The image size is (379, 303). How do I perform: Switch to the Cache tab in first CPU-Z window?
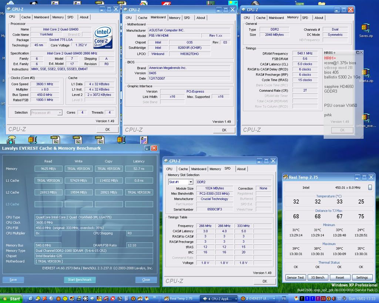tap(26, 17)
